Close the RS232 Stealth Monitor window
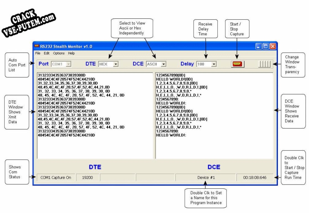The image size is (315, 213). pyautogui.click(x=273, y=47)
